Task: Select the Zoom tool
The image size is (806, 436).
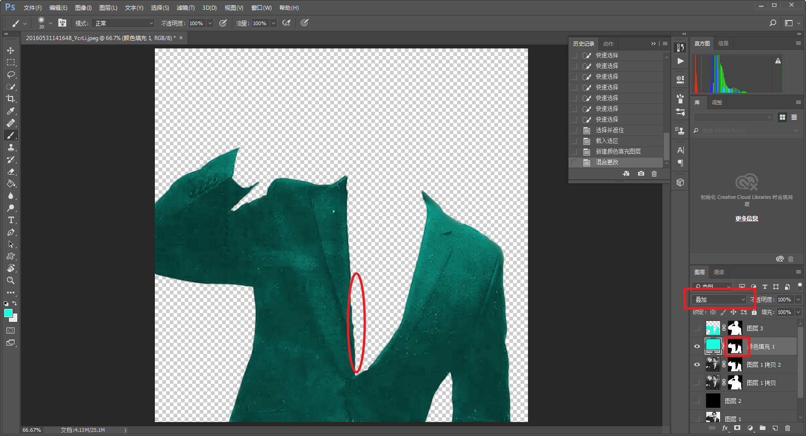Action: point(11,280)
